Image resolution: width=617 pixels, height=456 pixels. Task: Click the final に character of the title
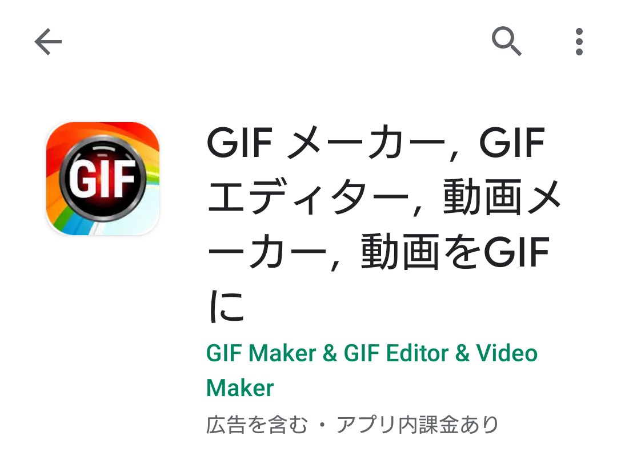pos(227,306)
